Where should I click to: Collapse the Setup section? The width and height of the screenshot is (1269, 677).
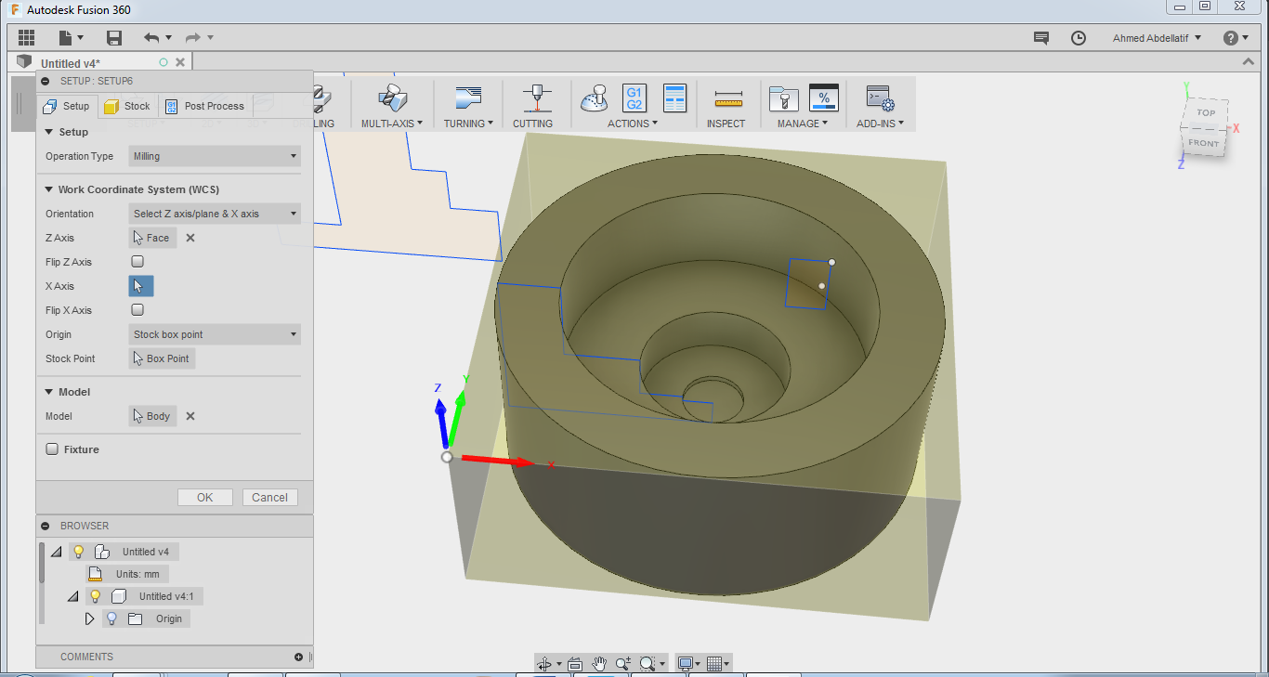pos(49,132)
